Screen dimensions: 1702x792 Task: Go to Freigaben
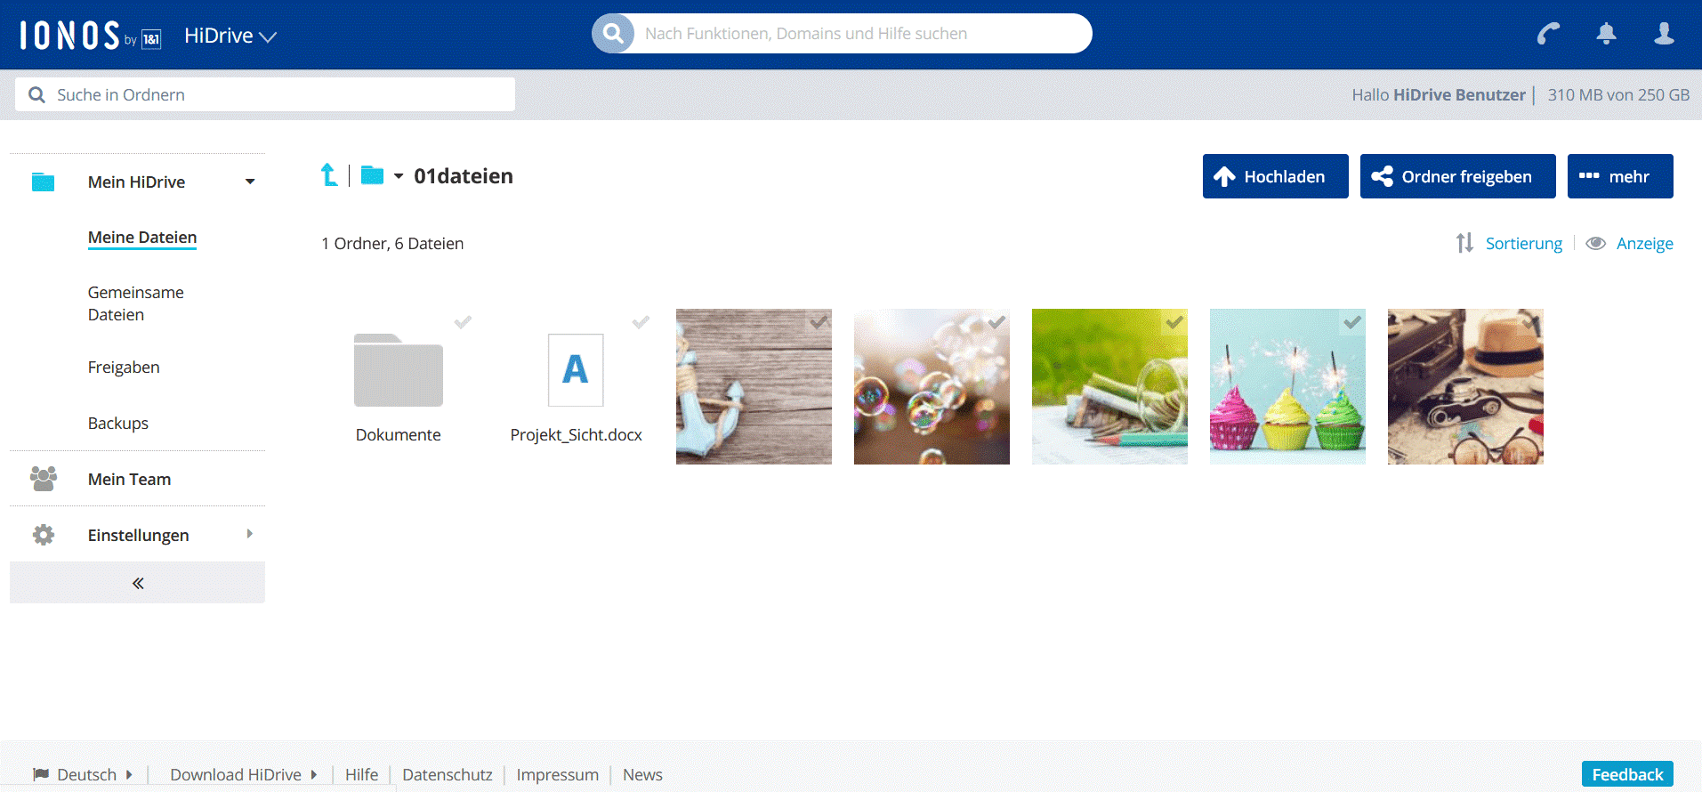tap(124, 368)
